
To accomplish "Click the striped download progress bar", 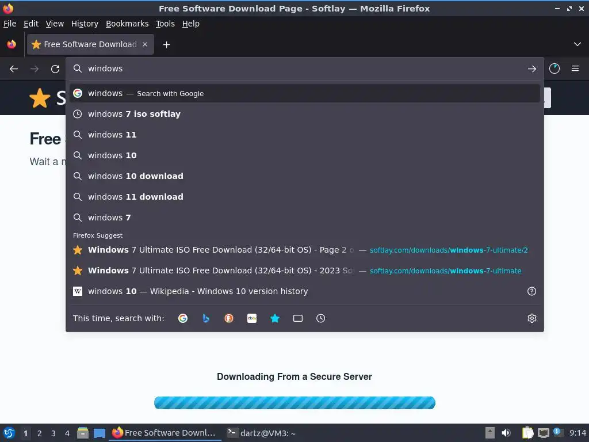I will [x=294, y=402].
